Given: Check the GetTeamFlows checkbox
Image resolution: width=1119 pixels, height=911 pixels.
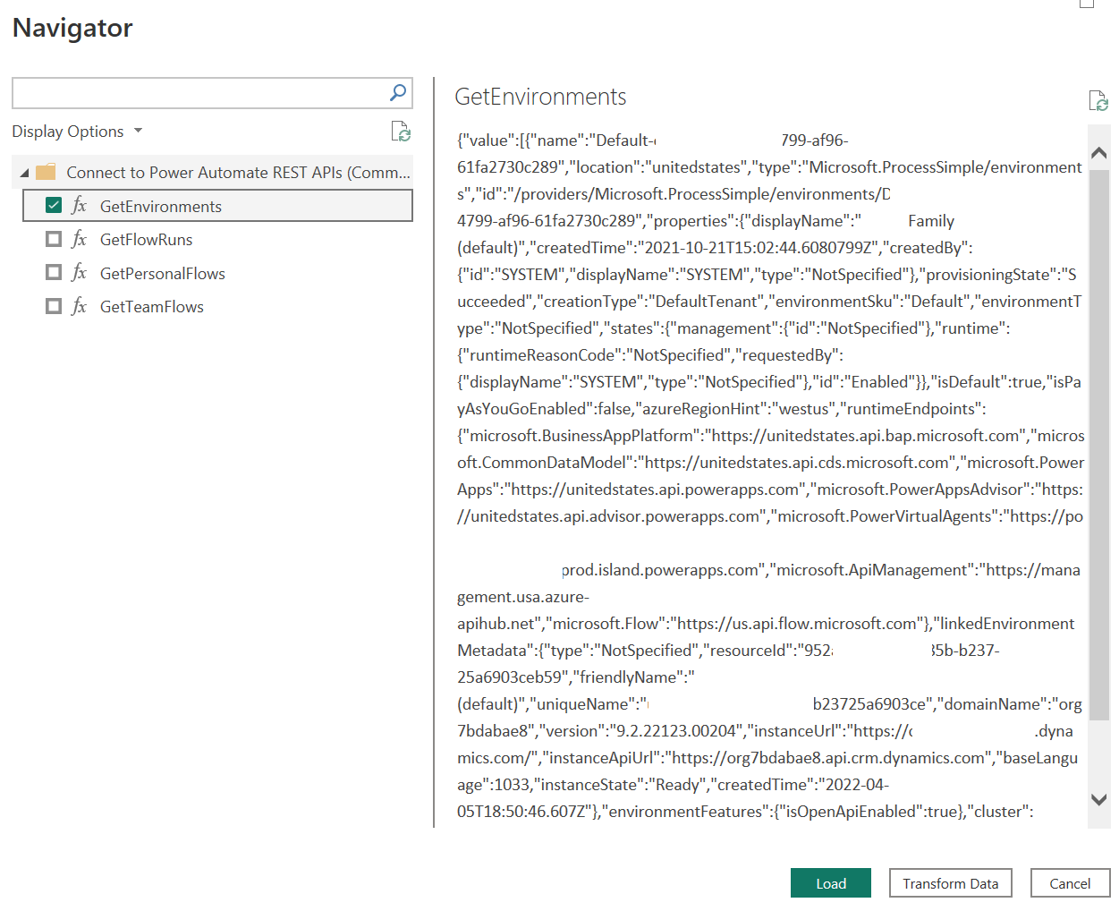Looking at the screenshot, I should tap(54, 306).
